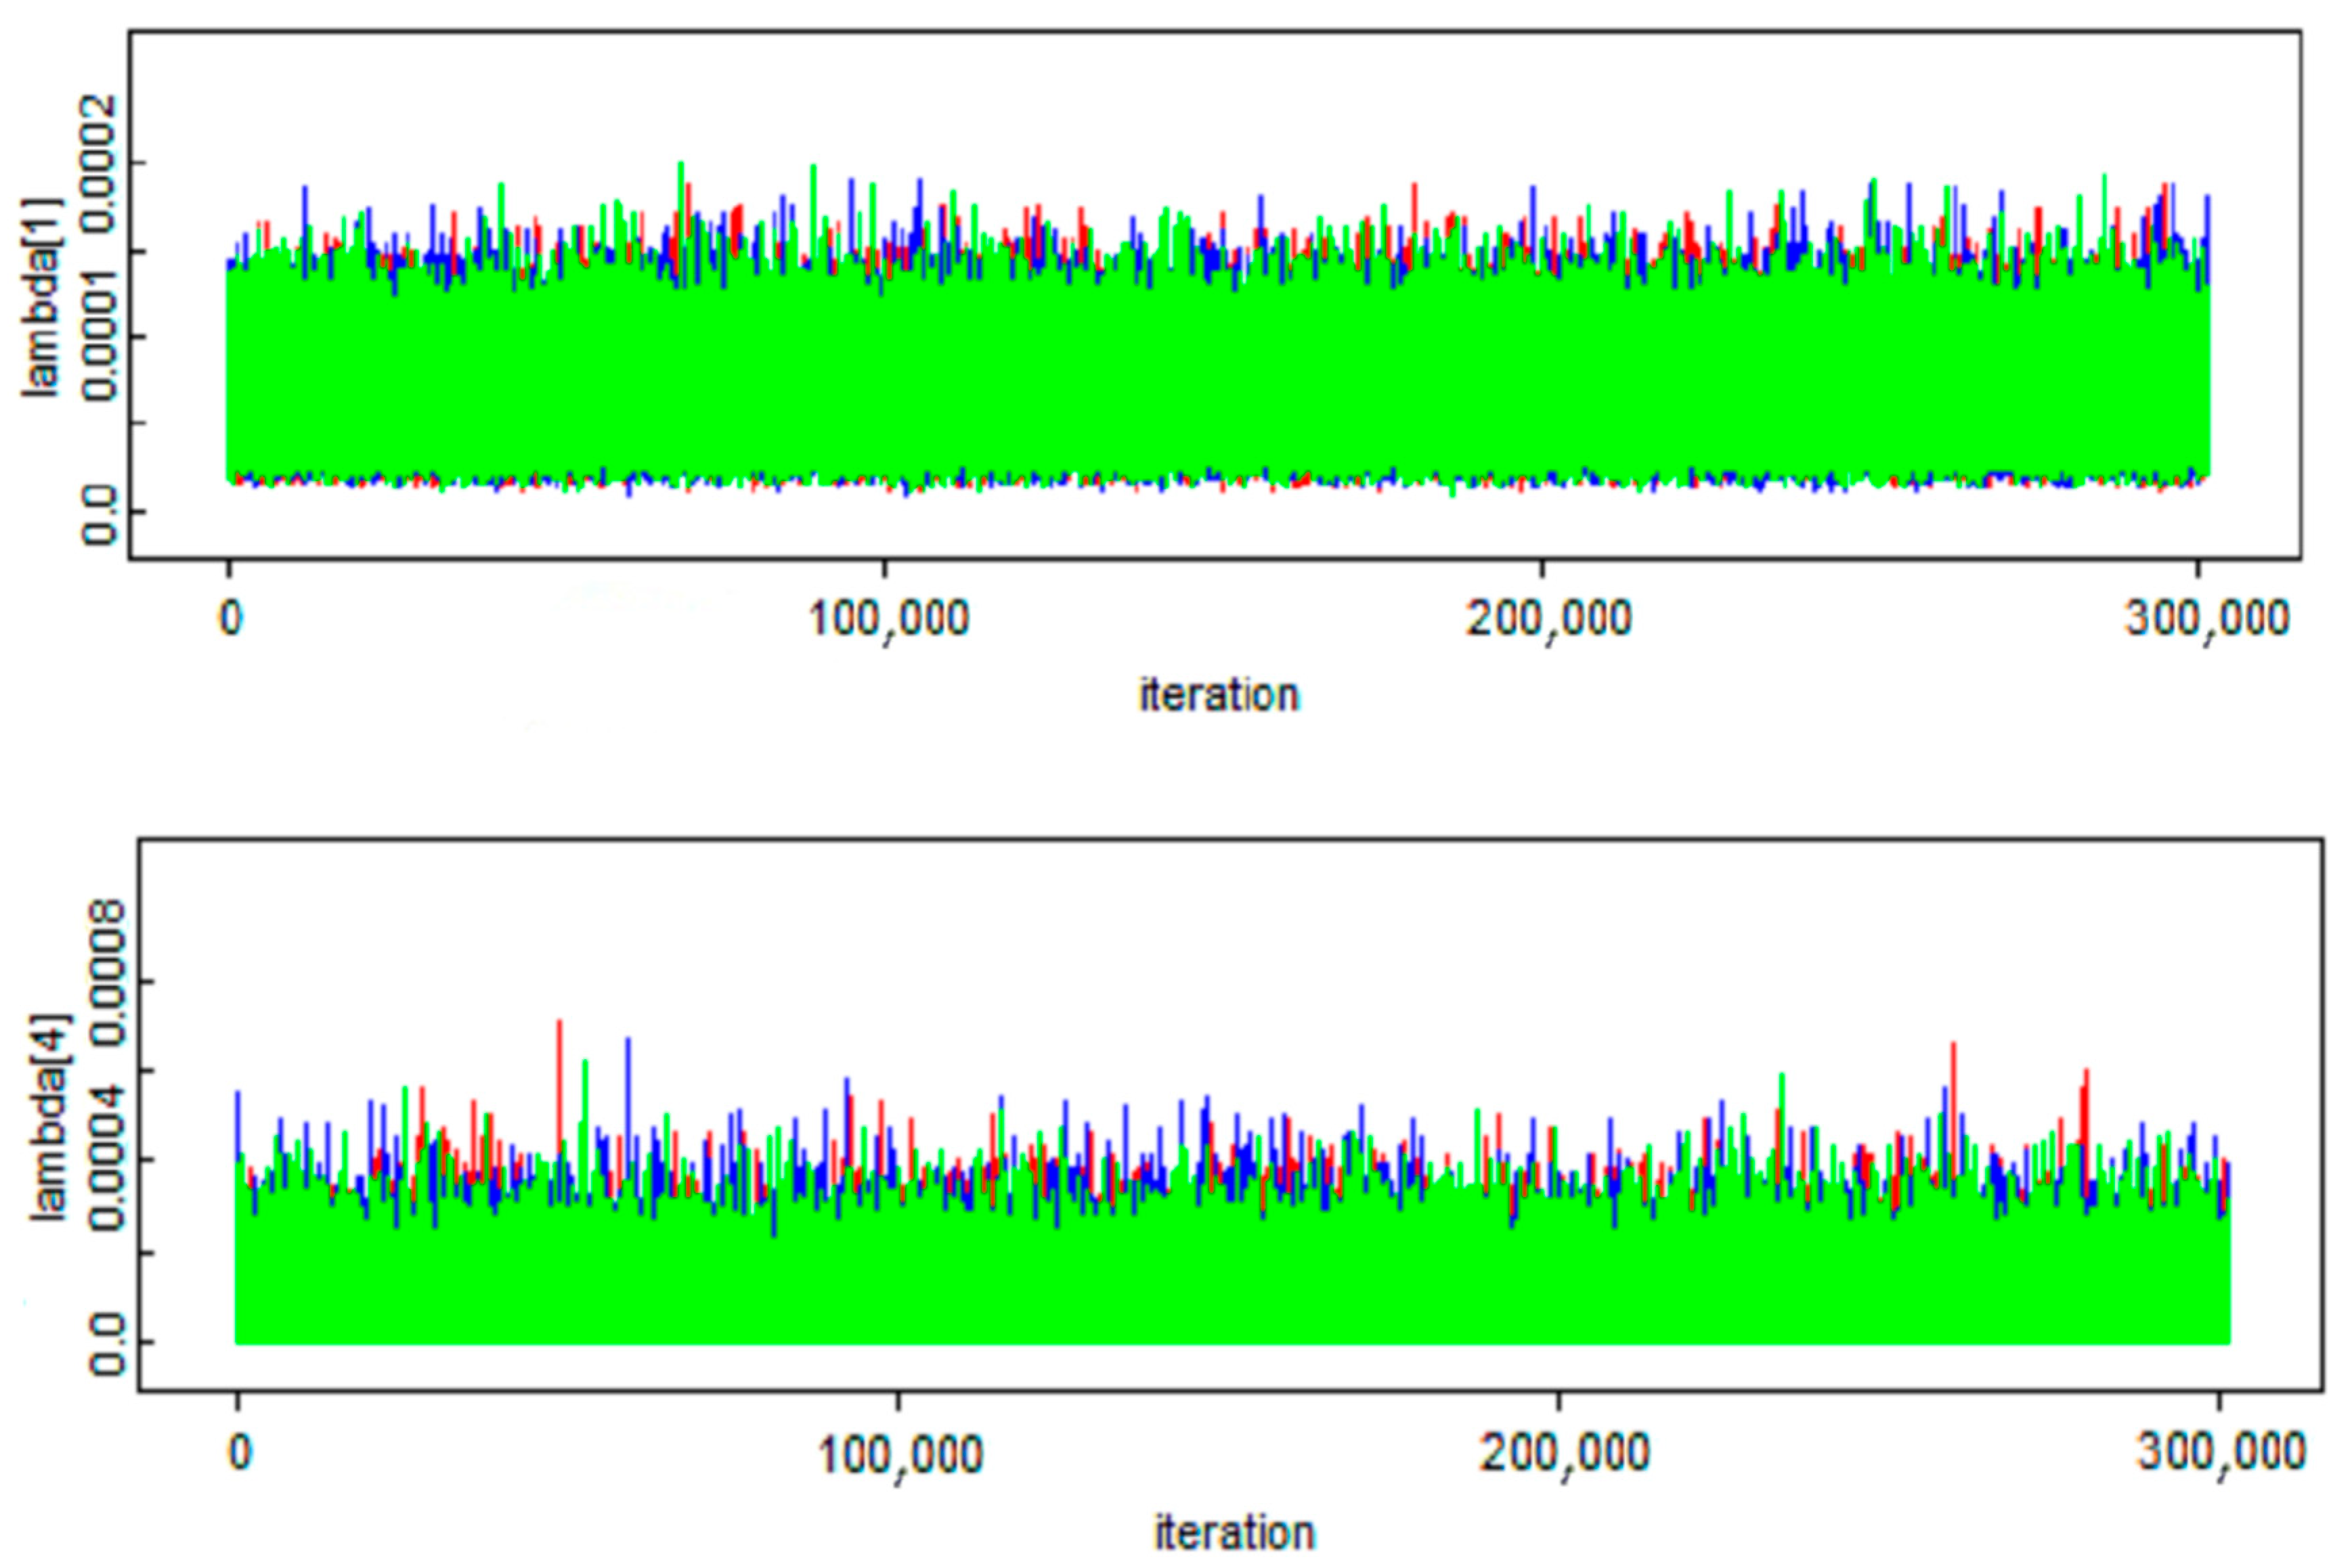Click the lambda[1] y-axis title
This screenshot has width=2352, height=1568.
(42, 298)
